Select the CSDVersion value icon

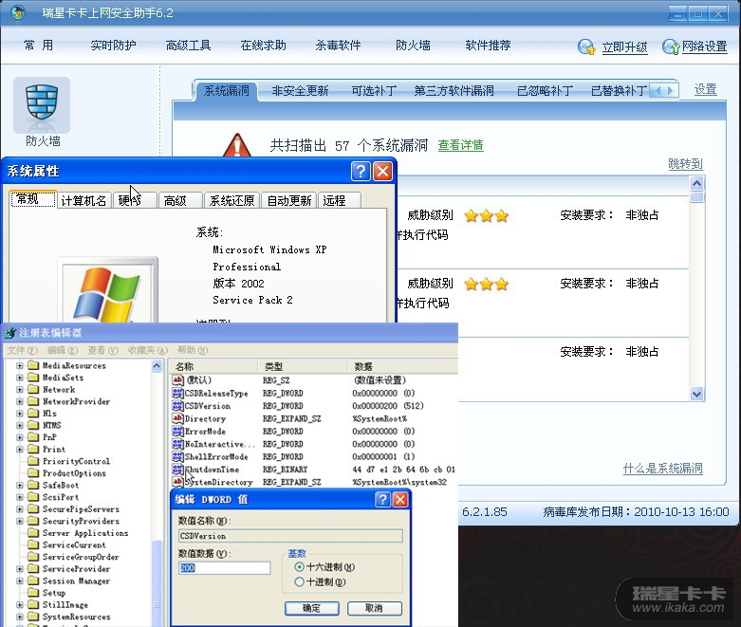point(177,406)
